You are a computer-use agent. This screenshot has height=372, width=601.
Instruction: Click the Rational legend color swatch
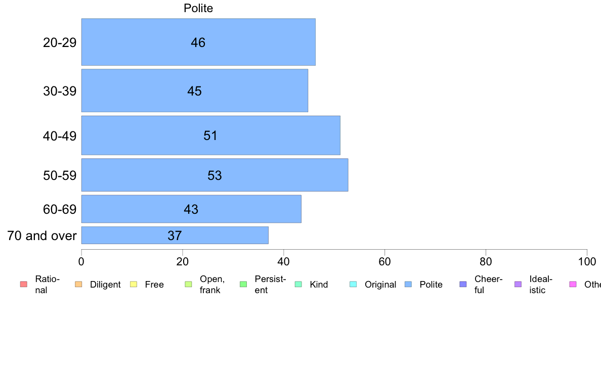[x=24, y=284]
